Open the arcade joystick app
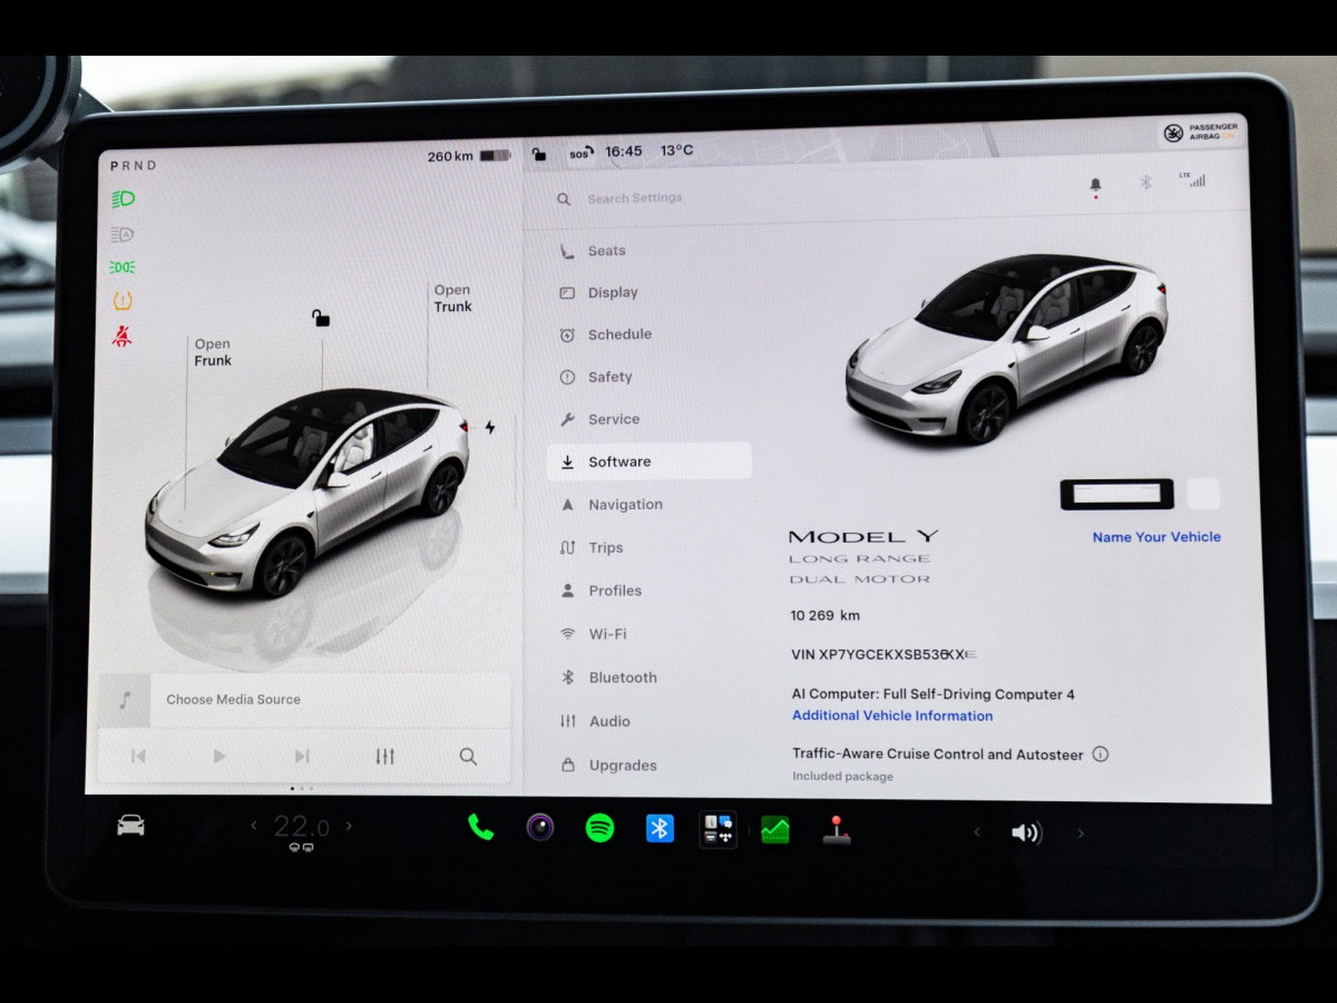Viewport: 1337px width, 1003px height. (836, 831)
